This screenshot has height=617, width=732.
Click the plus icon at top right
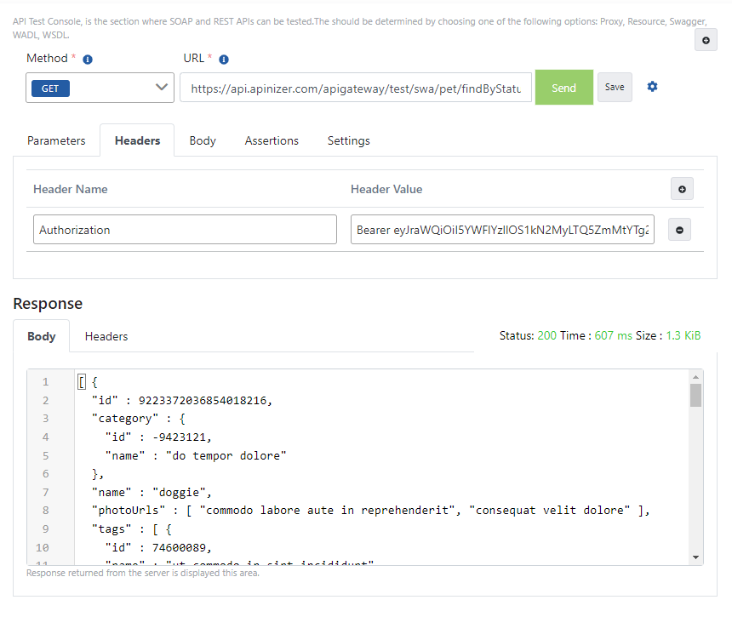point(706,40)
